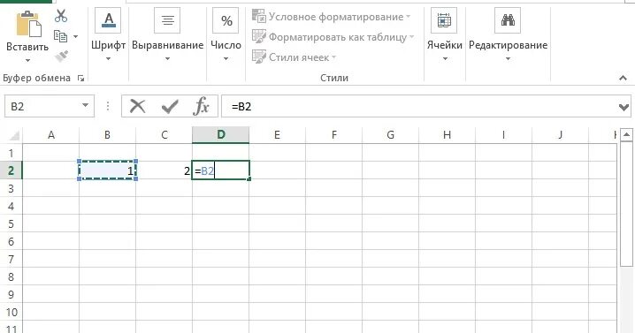Cancel the formula entry with the X button

click(x=137, y=106)
